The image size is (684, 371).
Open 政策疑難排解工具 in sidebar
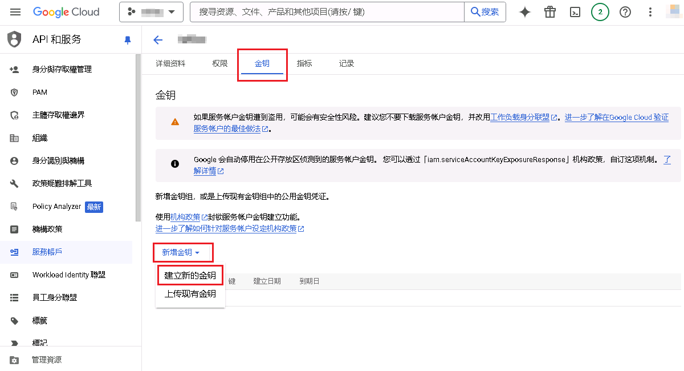click(x=62, y=183)
